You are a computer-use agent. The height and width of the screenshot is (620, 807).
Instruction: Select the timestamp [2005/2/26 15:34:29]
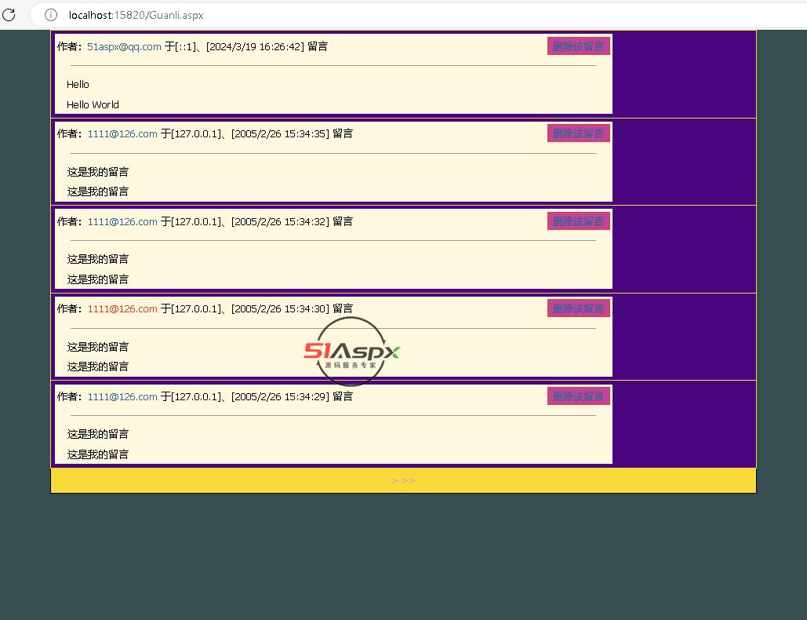click(280, 396)
